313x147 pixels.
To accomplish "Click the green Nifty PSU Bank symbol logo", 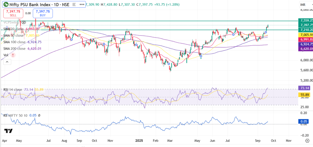I will click(x=6, y=4).
